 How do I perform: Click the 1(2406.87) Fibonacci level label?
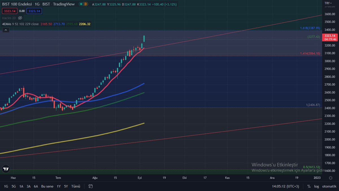(313, 105)
